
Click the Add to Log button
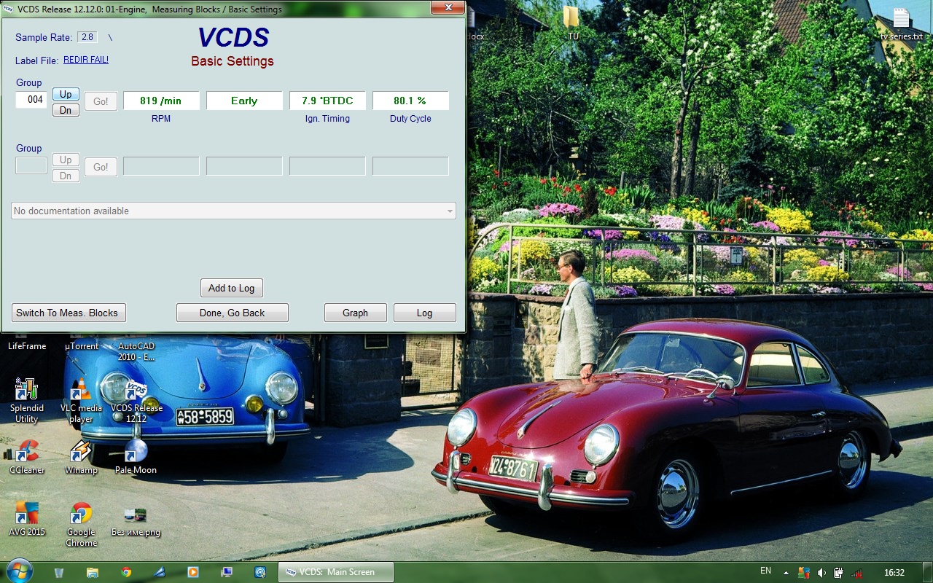pos(231,288)
